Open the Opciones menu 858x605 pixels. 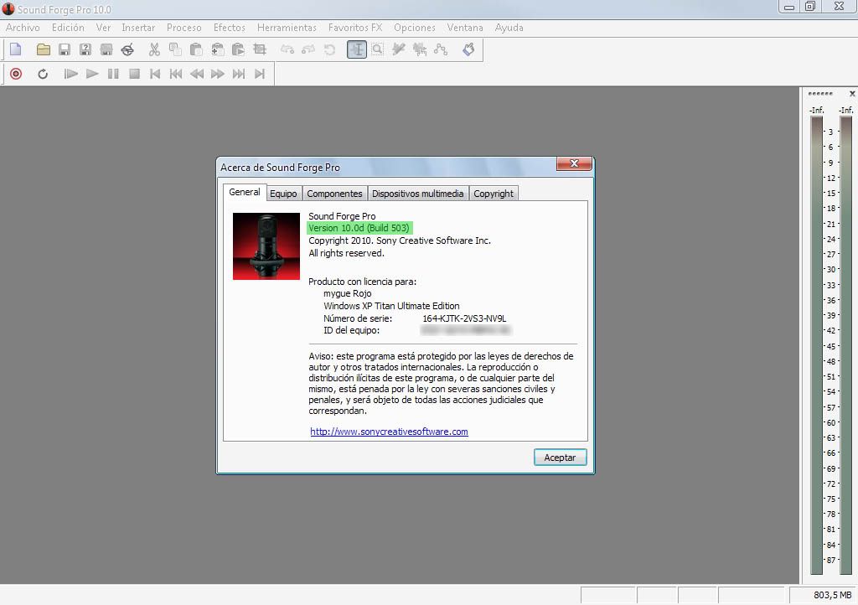[414, 28]
